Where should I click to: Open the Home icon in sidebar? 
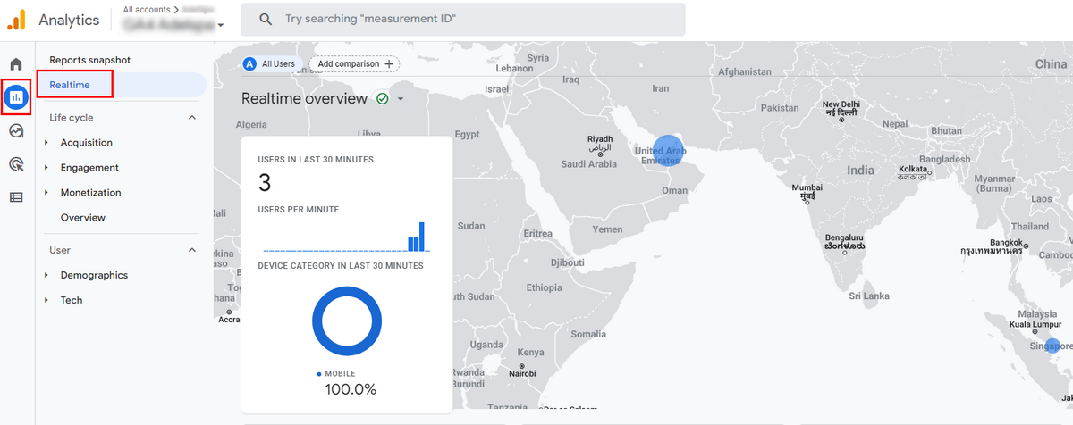click(x=16, y=64)
